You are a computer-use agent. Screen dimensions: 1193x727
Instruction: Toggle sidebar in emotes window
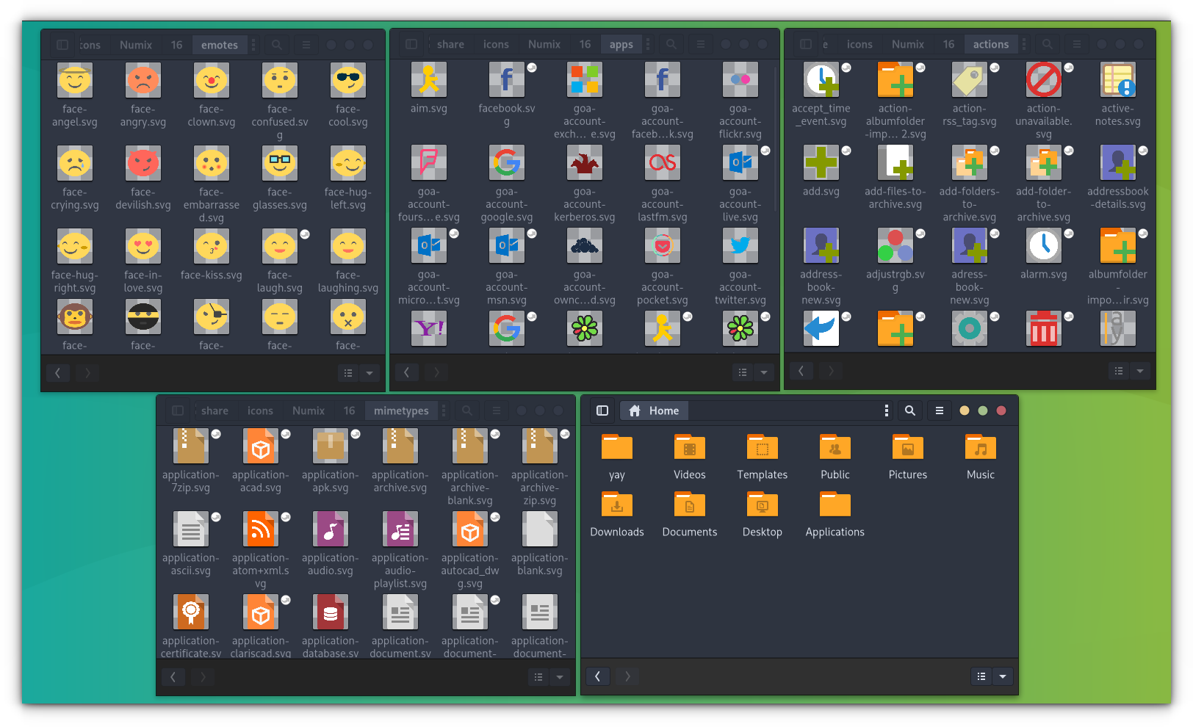(x=62, y=45)
